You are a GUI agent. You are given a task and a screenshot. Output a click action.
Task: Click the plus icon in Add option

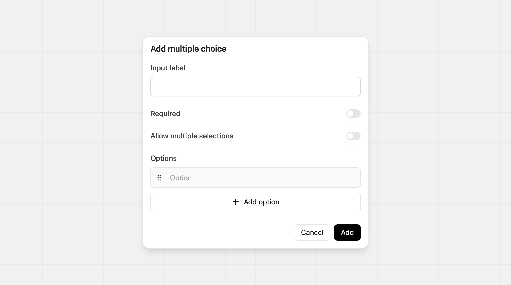[235, 202]
